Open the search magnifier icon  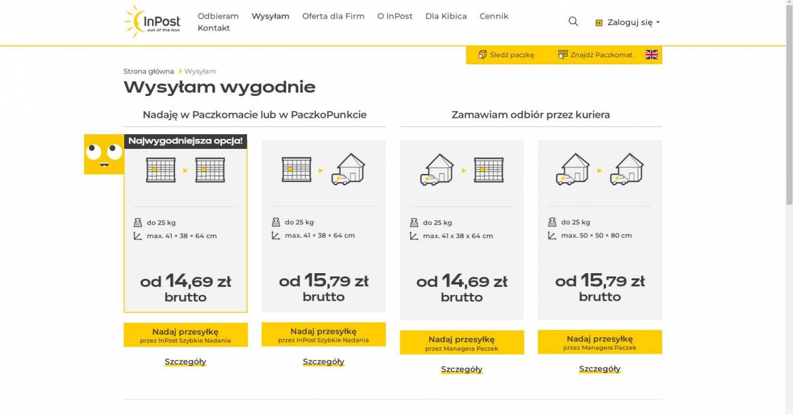pyautogui.click(x=573, y=21)
